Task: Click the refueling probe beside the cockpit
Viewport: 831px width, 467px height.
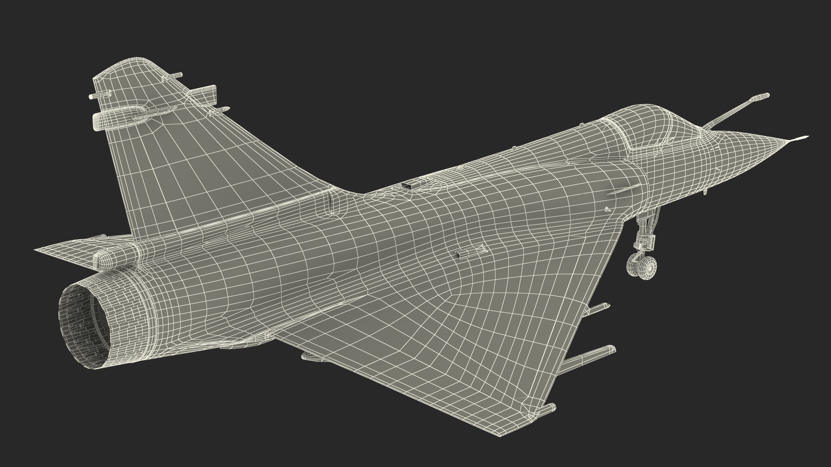Action: (736, 111)
